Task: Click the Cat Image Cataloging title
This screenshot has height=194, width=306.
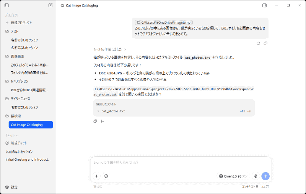Action: [x=82, y=5]
